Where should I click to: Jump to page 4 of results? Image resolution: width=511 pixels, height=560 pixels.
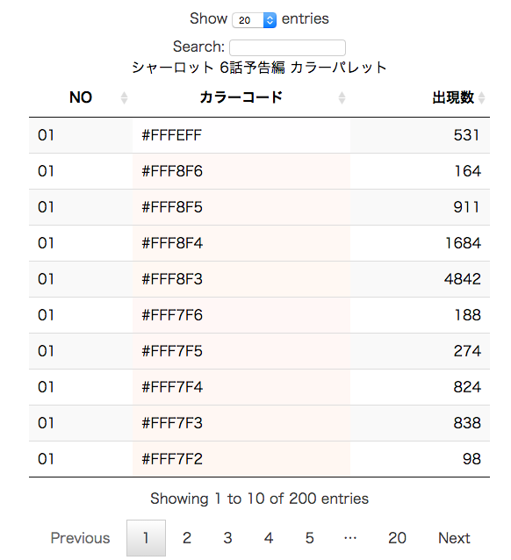coord(269,538)
